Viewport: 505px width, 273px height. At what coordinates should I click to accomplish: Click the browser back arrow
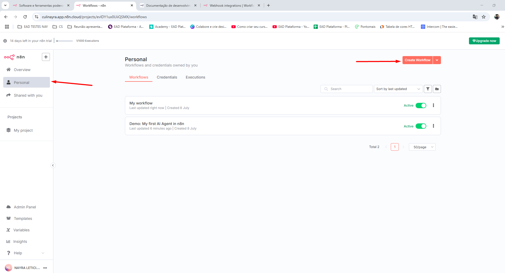(6, 17)
